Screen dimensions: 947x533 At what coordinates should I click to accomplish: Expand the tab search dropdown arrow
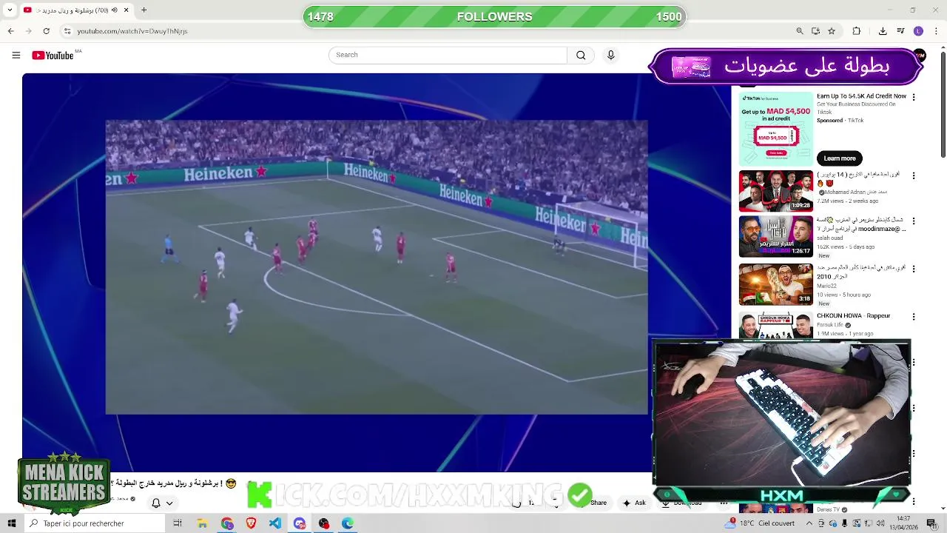tap(10, 10)
